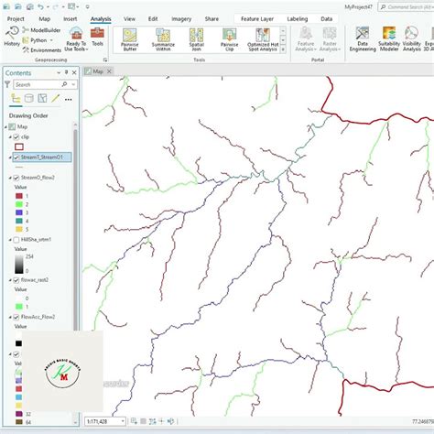Viewport: 434px width, 434px height.
Task: Click the grid icon in map status bar
Action: tap(143, 421)
